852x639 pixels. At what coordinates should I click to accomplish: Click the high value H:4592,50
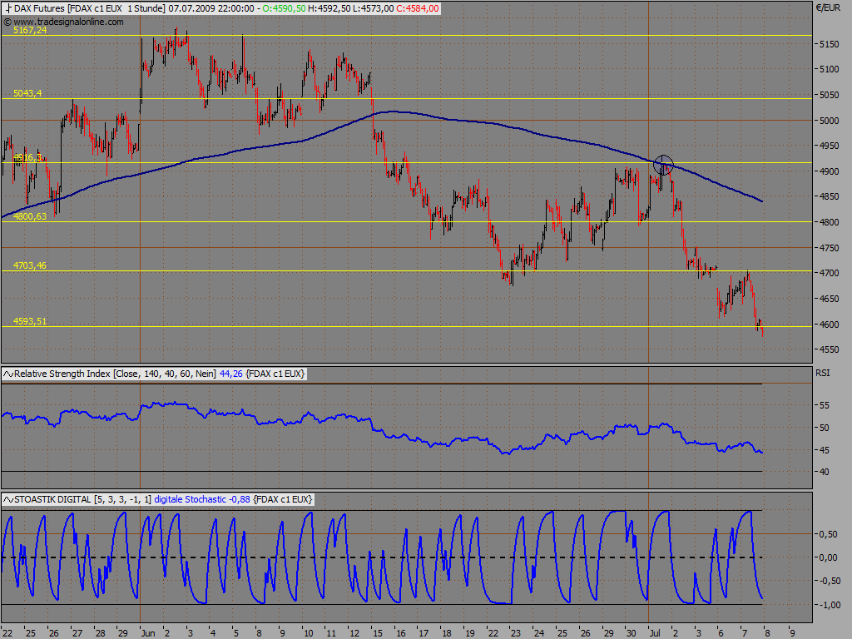pos(328,8)
